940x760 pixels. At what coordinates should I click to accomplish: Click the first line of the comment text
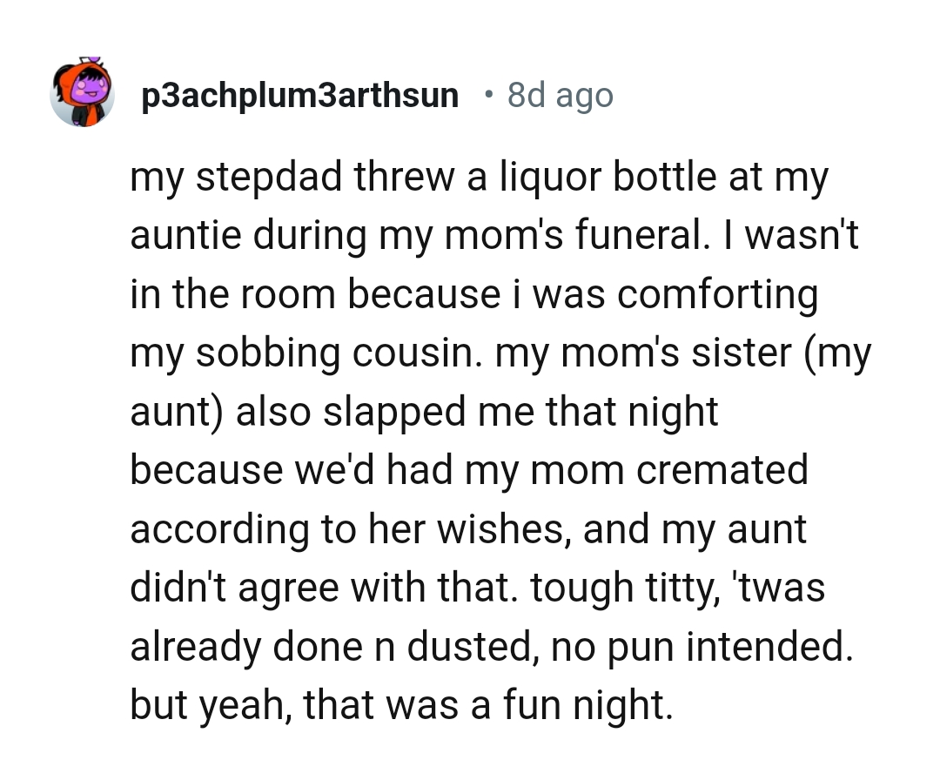click(479, 176)
